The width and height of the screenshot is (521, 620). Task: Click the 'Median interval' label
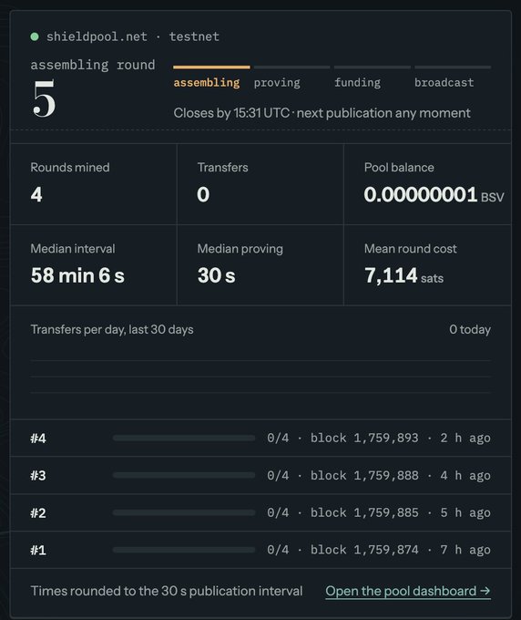(73, 248)
